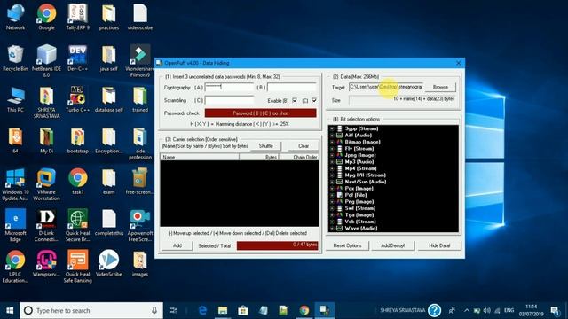This screenshot has width=568, height=319.
Task: Sort carriers by Bytes column header
Action: [258, 158]
